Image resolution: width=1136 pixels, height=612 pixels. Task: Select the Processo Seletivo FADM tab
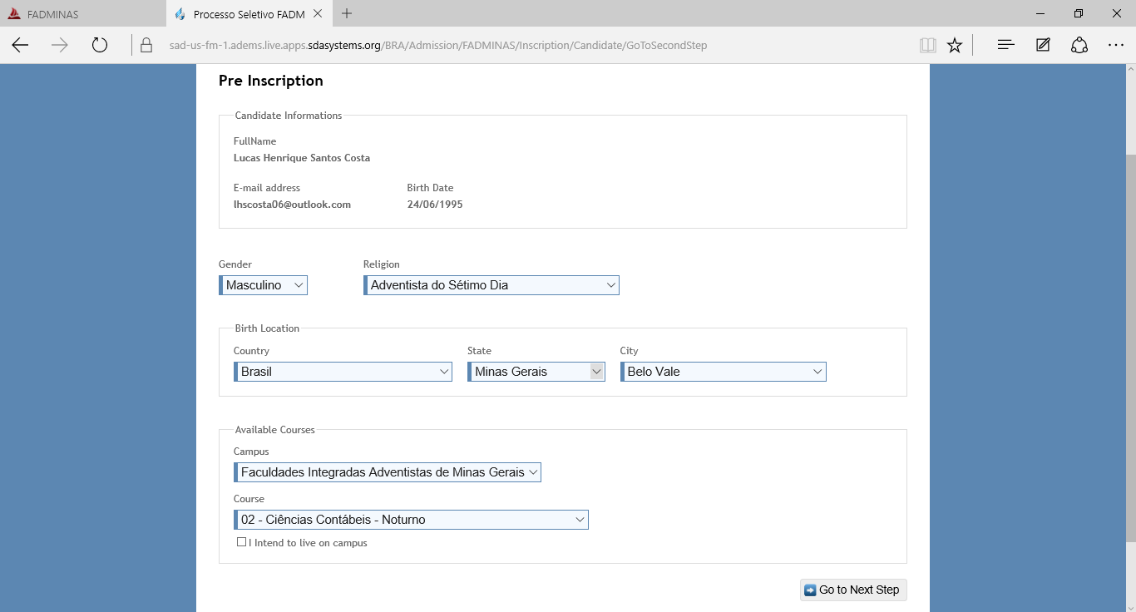click(x=249, y=14)
